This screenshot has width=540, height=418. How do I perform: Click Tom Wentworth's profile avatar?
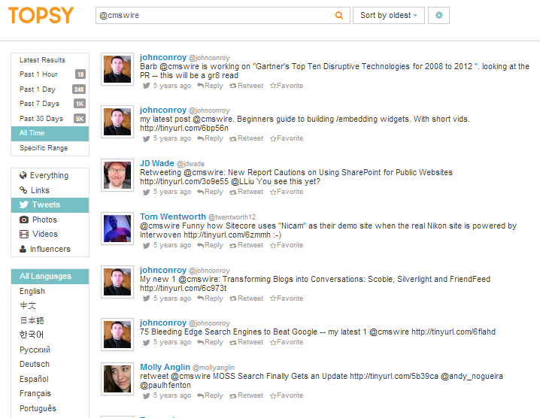117,229
